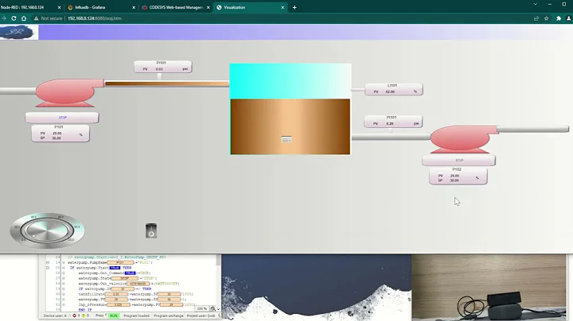Click the red error count status icon
573x321 pixels.
click(74, 315)
